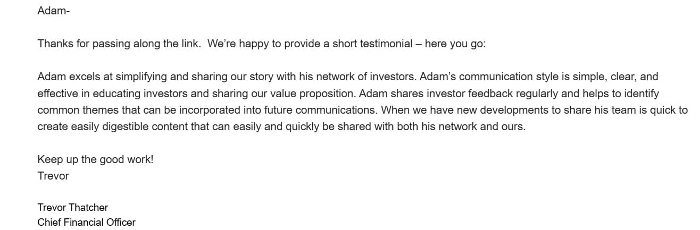
Task: Click the title "Chief Financial Officer"
Action: click(x=86, y=222)
